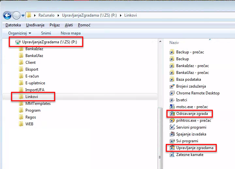235x169 pixels.
Task: Click the Regos folder icon in tree
Action: click(x=21, y=117)
